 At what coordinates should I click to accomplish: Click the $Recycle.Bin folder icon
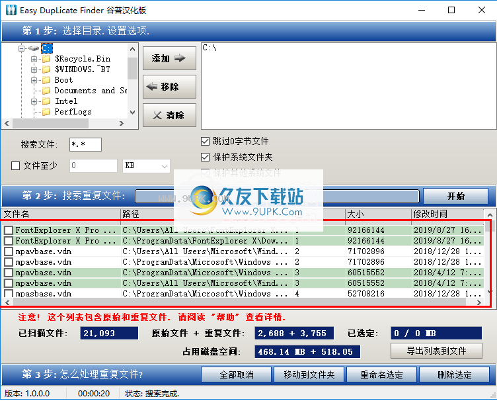(x=46, y=59)
